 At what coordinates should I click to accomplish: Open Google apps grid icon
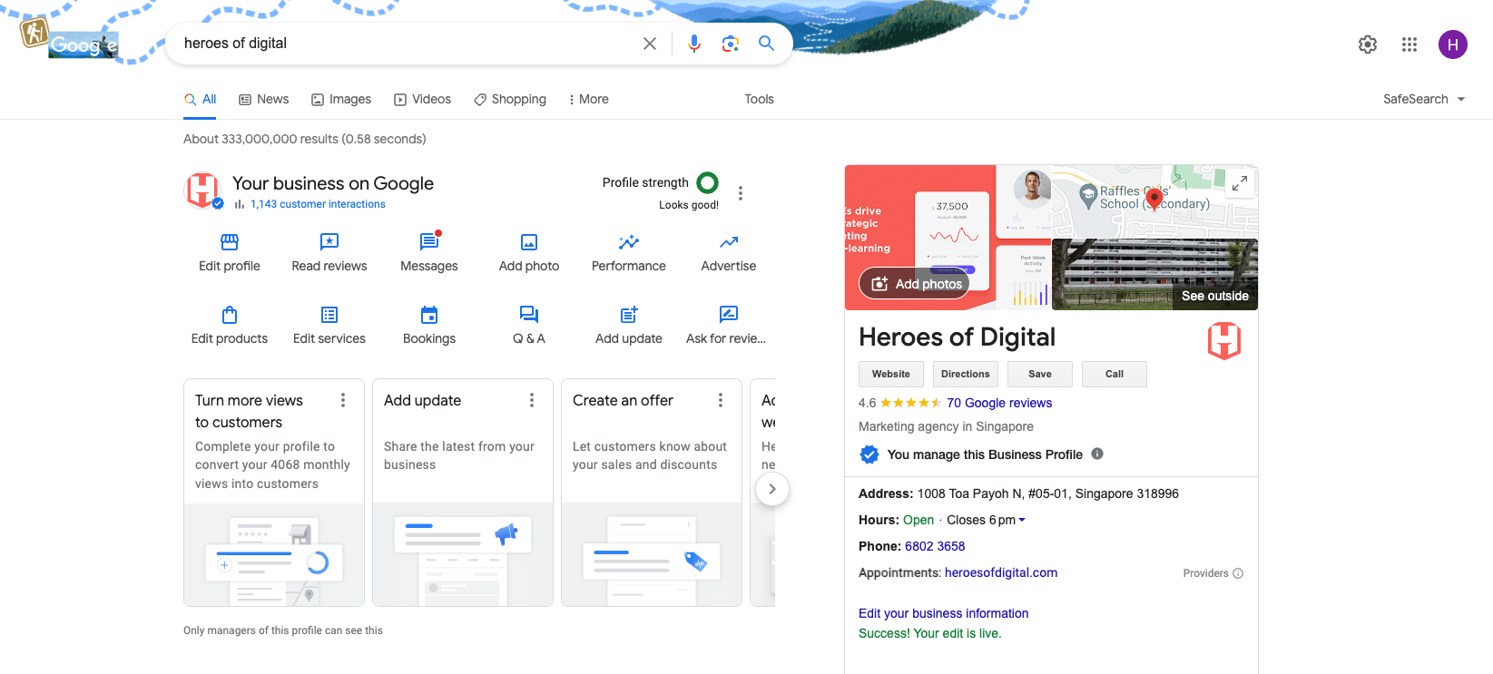pos(1410,44)
